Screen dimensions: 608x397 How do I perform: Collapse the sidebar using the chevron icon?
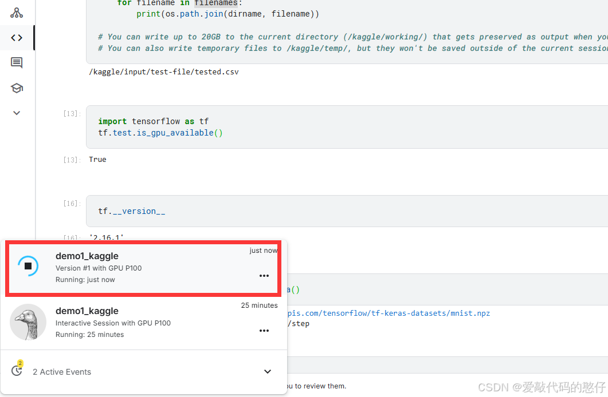coord(17,113)
